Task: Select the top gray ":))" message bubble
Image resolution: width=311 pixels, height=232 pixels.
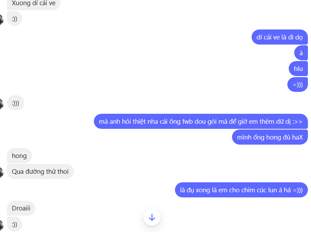Action: (x=14, y=19)
